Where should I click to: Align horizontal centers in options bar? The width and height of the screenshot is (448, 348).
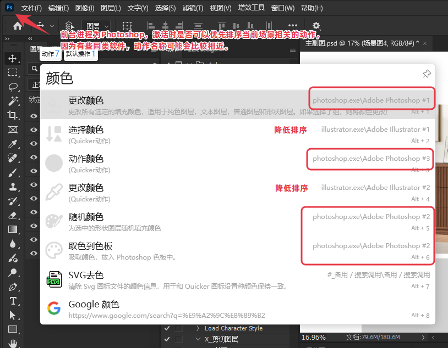(165, 26)
